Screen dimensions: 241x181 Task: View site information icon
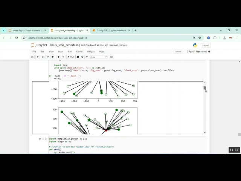coord(24,38)
